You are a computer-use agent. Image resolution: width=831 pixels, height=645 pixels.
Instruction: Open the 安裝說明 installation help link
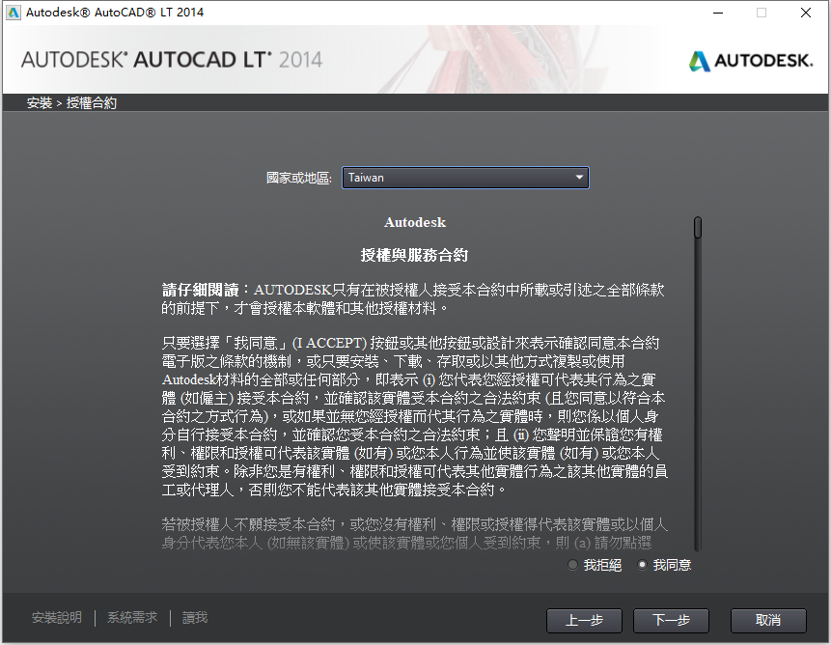click(x=57, y=617)
